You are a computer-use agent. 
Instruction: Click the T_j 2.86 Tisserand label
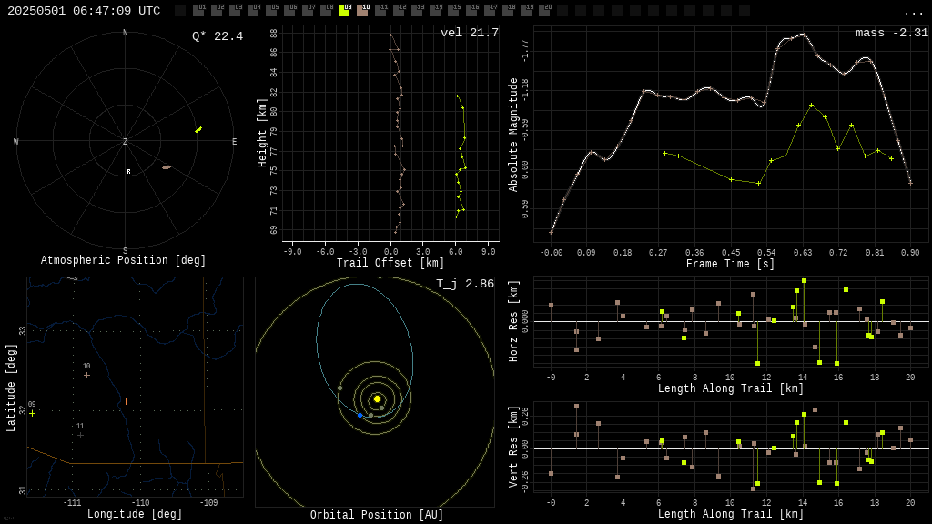pyautogui.click(x=464, y=284)
